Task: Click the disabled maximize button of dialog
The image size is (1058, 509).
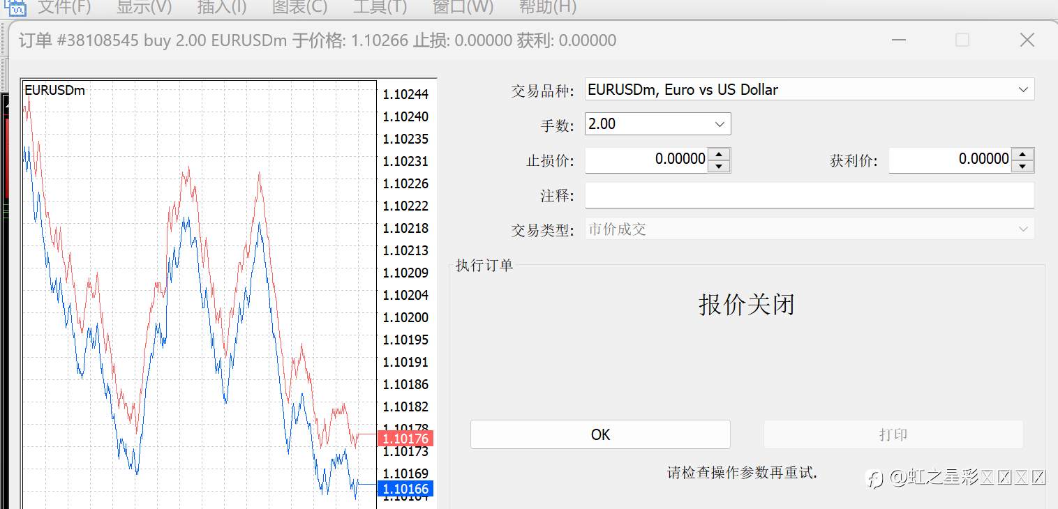Action: point(962,40)
